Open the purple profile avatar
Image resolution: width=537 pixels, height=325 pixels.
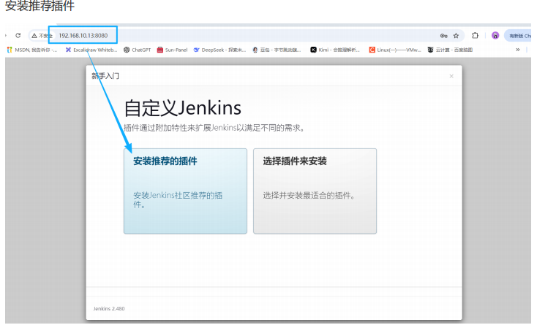[x=495, y=35]
